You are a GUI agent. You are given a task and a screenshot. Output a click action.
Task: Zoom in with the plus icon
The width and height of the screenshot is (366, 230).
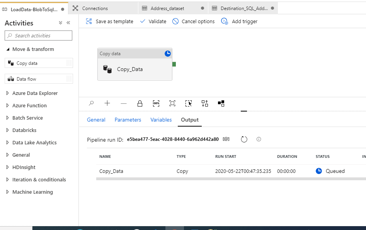click(107, 103)
